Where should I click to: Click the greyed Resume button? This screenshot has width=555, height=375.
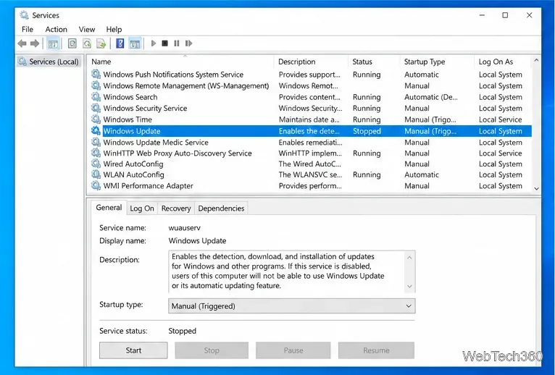[x=376, y=350]
